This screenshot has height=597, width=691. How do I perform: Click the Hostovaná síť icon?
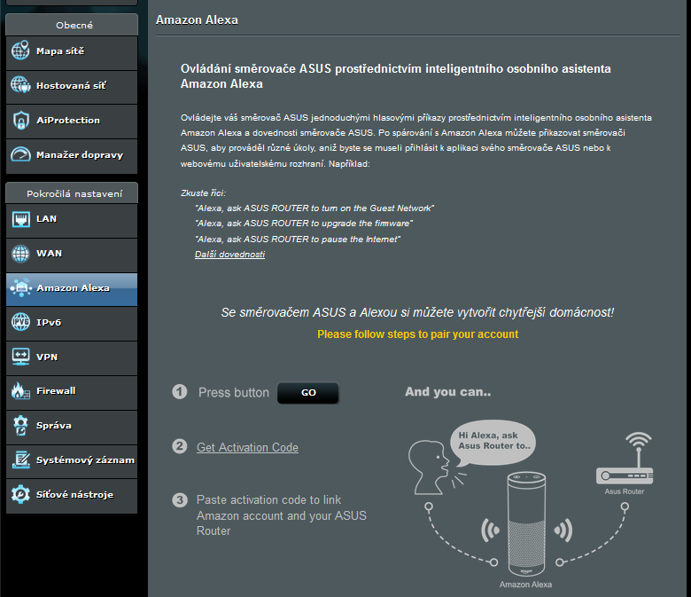point(20,85)
